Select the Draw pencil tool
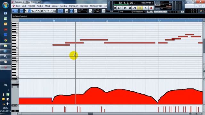The height and width of the screenshot is (115, 205). point(29,11)
